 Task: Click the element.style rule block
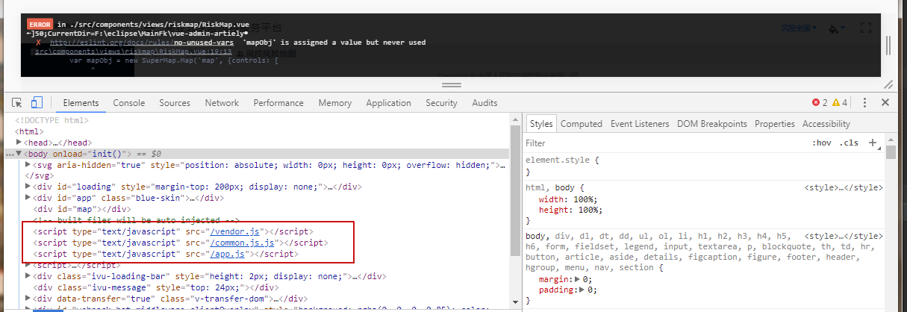pos(705,166)
